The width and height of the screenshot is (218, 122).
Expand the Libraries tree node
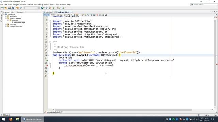[x=6, y=24]
